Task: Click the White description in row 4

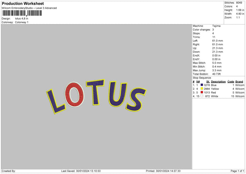Action: coord(214,96)
